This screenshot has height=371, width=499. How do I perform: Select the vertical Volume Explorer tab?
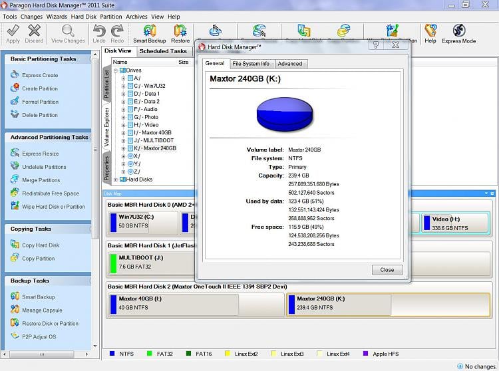pos(106,126)
